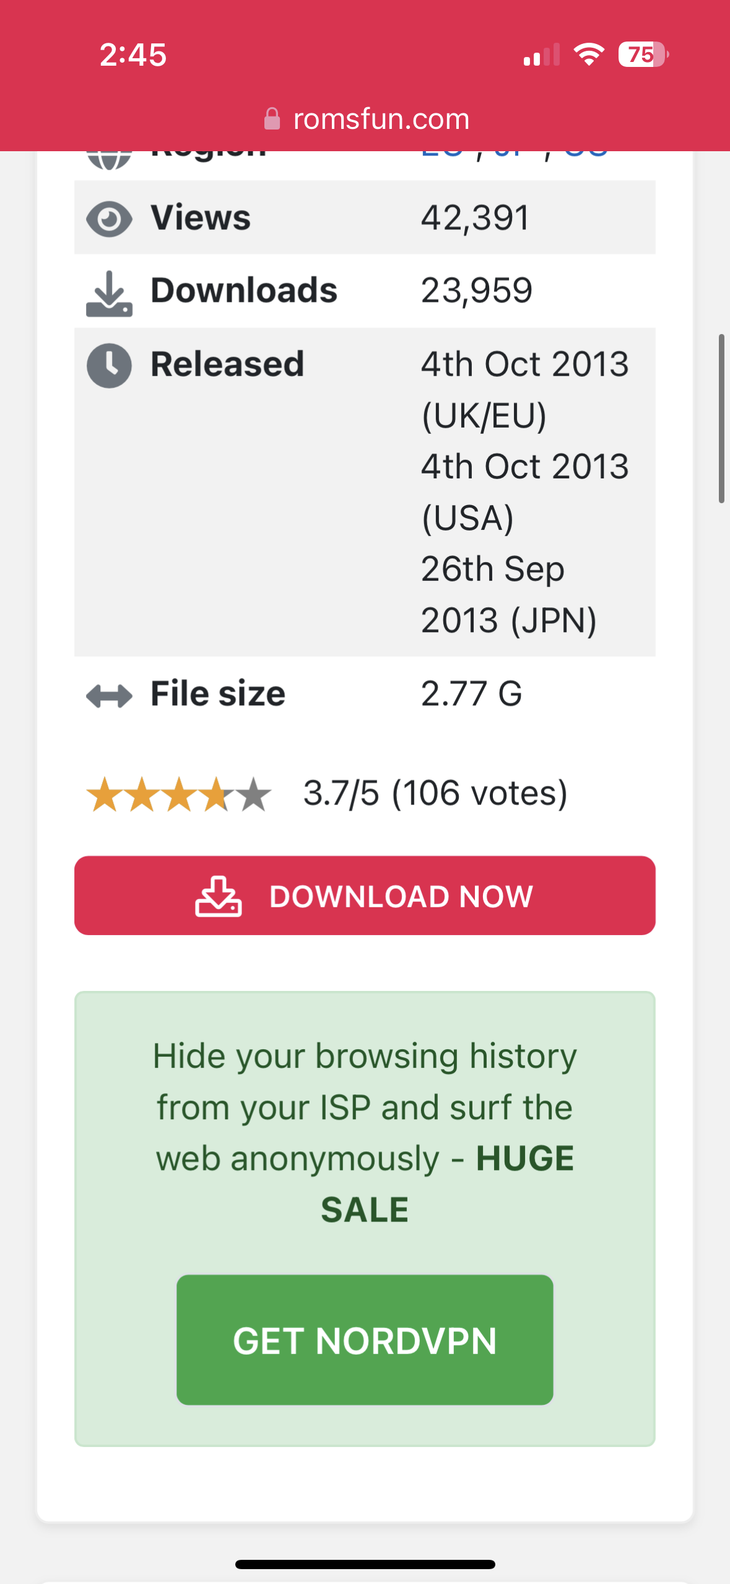The width and height of the screenshot is (730, 1584).
Task: Click the page scrollbar on the right edge
Action: pos(721,418)
